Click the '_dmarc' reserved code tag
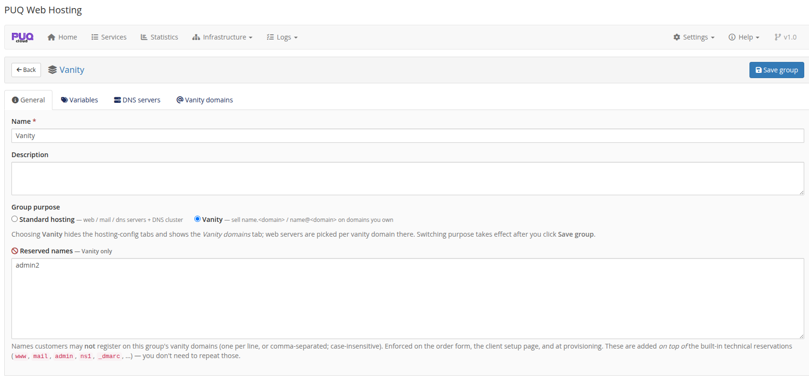Viewport: 809px width, 380px height. [x=109, y=356]
